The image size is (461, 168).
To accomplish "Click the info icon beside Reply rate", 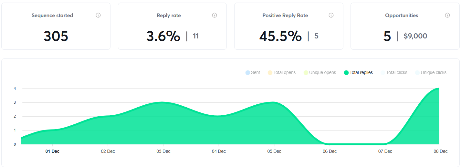I will [x=215, y=15].
